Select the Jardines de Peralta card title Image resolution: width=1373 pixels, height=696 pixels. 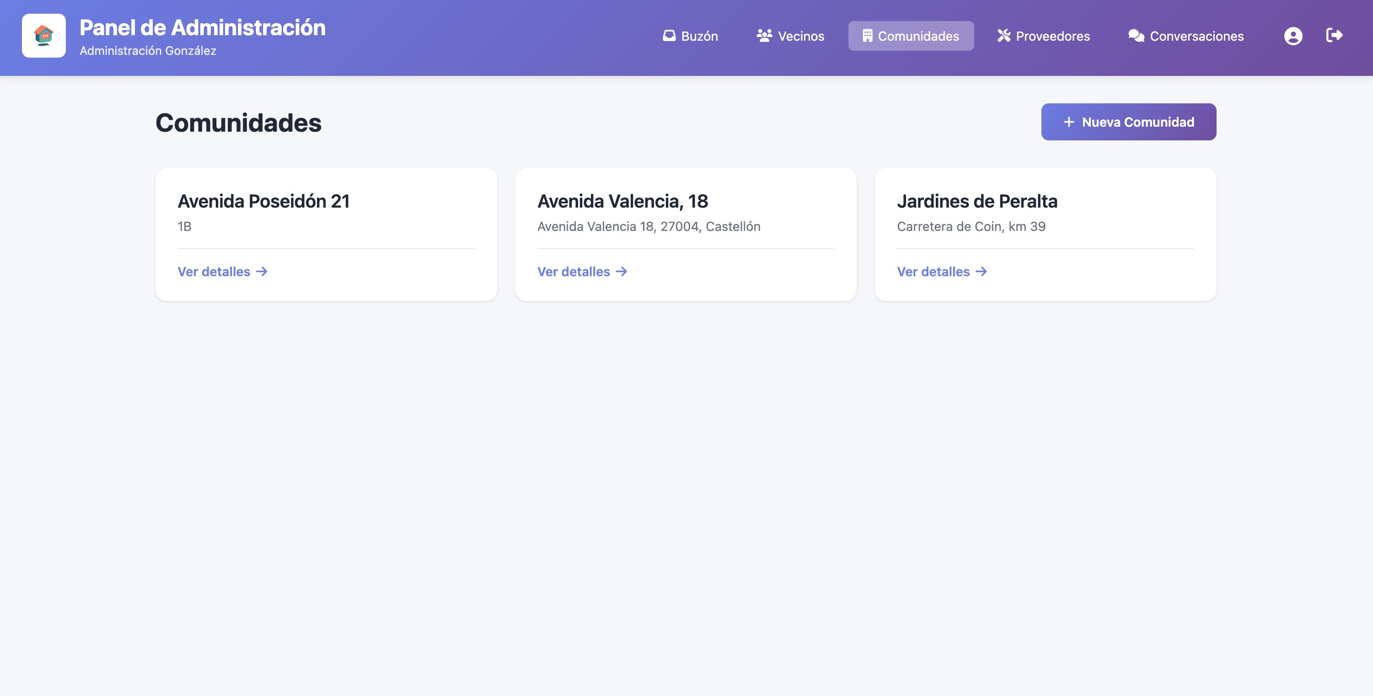point(977,202)
